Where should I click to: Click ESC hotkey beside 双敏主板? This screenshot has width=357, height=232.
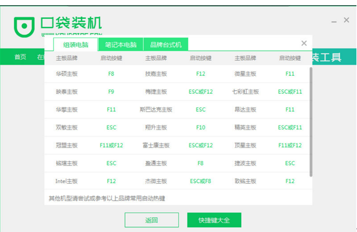111,128
